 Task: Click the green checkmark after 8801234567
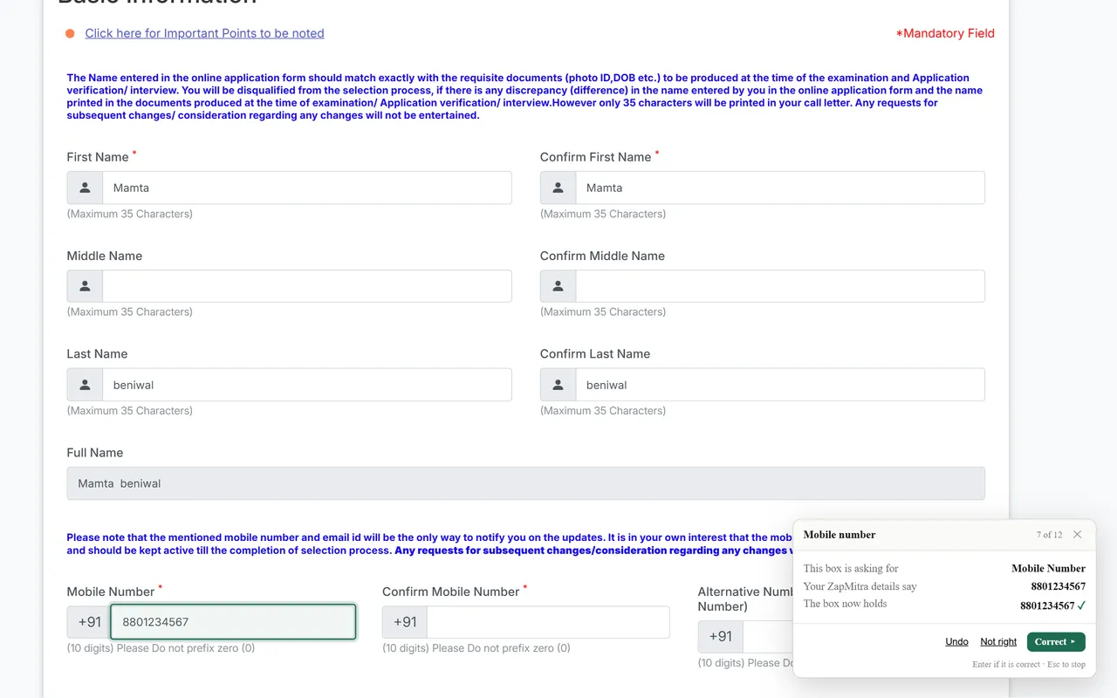(1081, 606)
